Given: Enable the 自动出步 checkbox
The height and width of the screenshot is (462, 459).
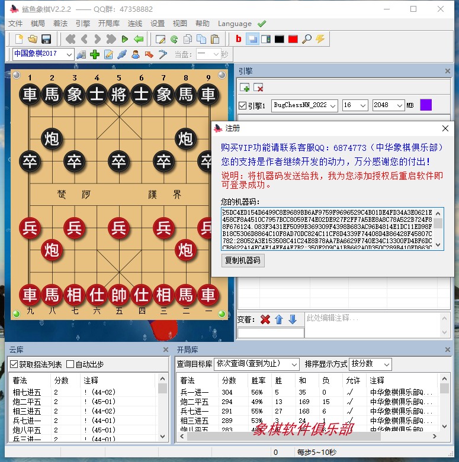Looking at the screenshot, I should (x=70, y=364).
